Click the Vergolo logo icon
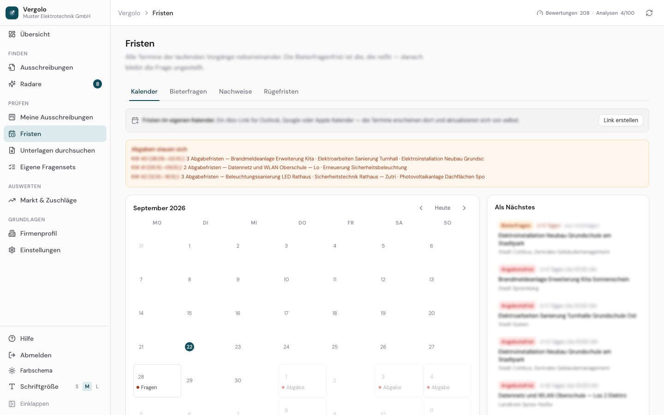The image size is (664, 415). (12, 13)
